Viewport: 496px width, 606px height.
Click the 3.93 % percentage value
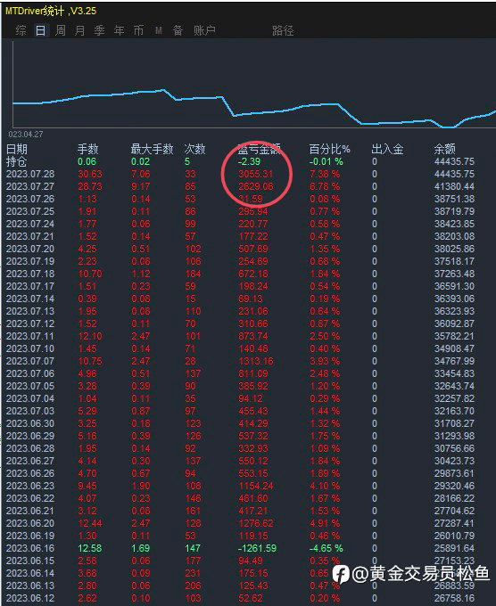(x=325, y=361)
